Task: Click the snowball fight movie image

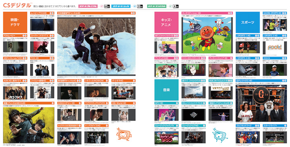Action: 96,46
